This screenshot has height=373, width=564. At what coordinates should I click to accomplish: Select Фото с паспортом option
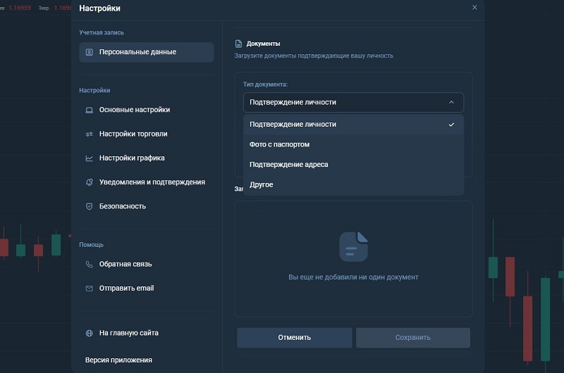(x=280, y=144)
